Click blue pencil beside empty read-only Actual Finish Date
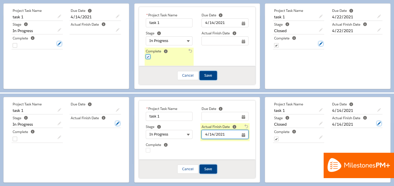The width and height of the screenshot is (394, 186). click(118, 123)
